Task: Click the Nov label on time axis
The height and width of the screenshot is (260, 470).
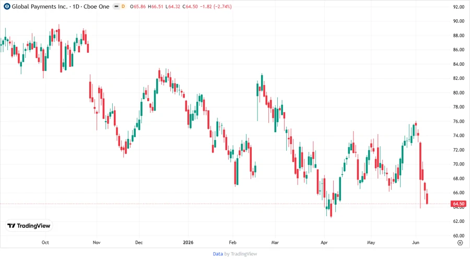Action: coord(97,242)
